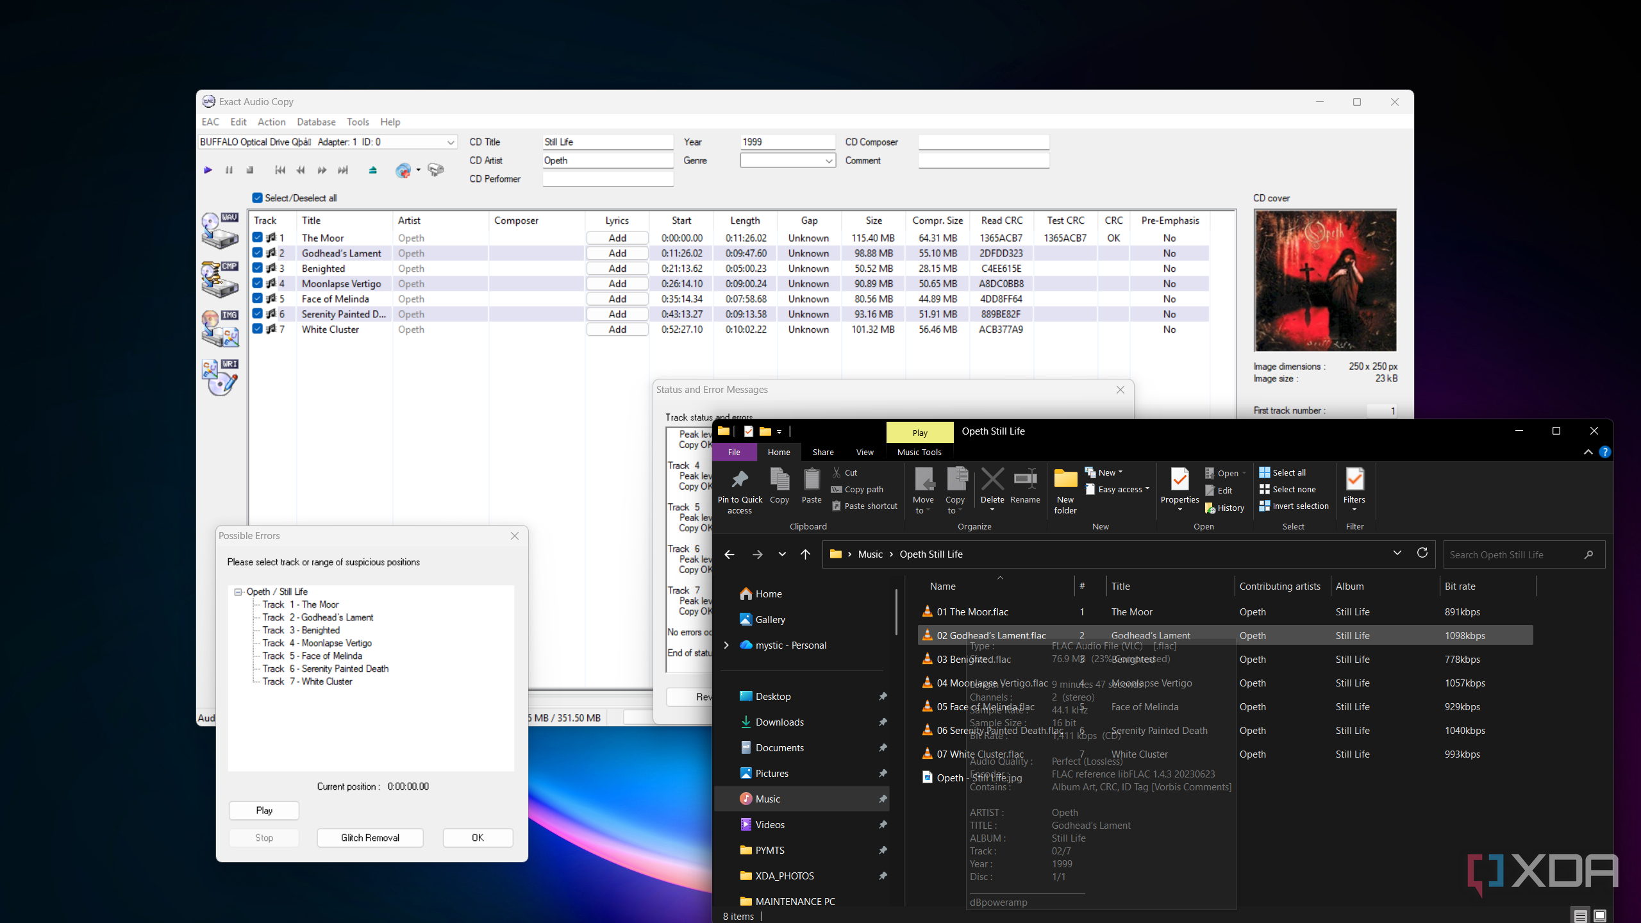Click the Up one level arrow in Explorer
This screenshot has height=923, width=1641.
click(x=805, y=554)
